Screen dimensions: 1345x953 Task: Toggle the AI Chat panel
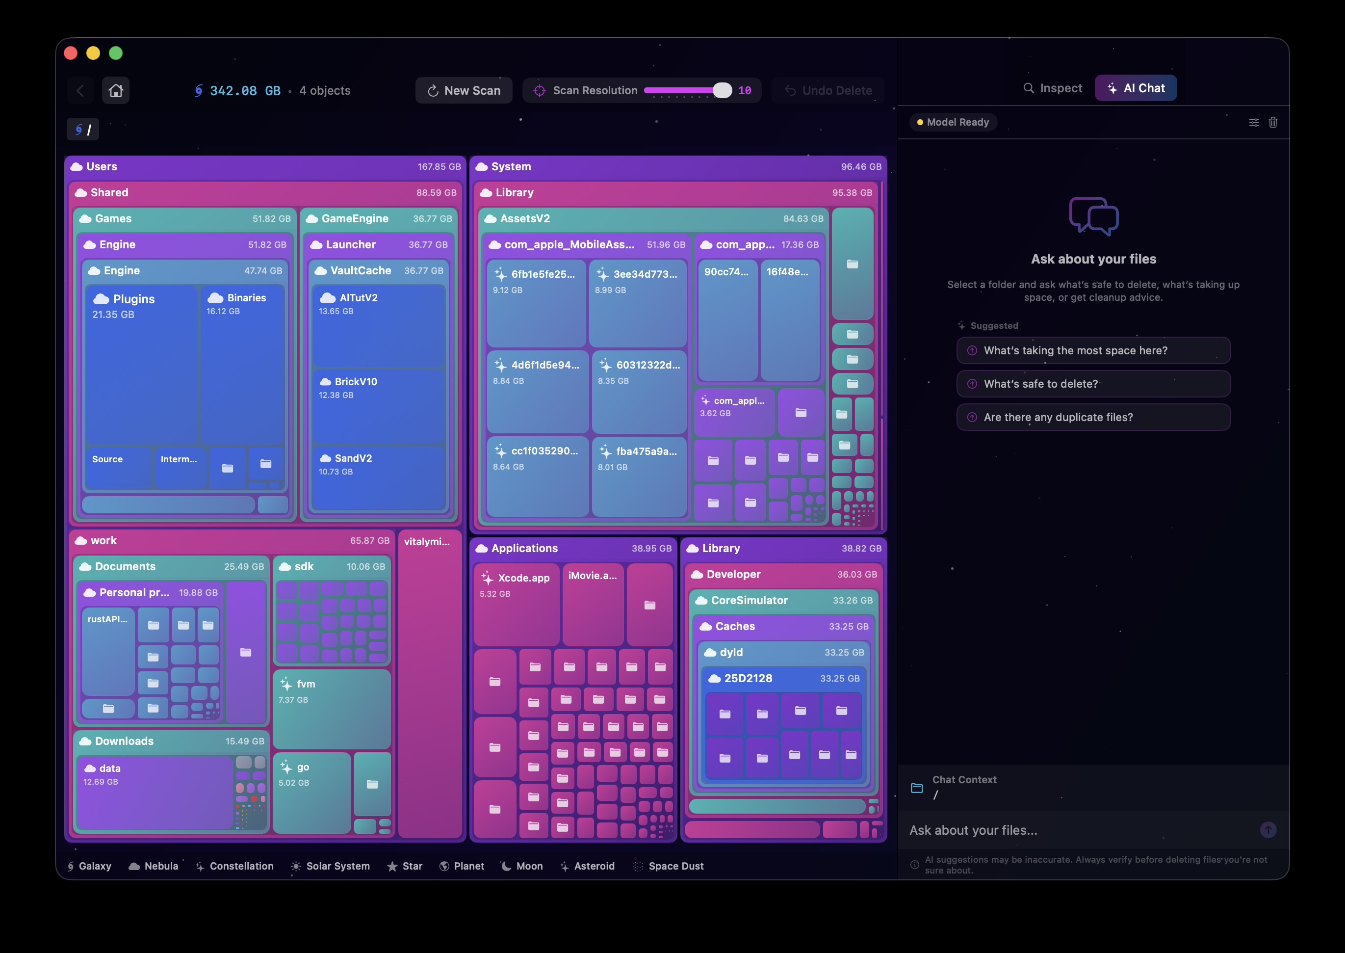(1135, 87)
